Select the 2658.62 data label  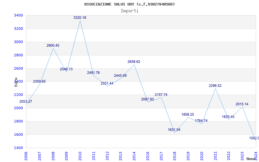(x=134, y=62)
